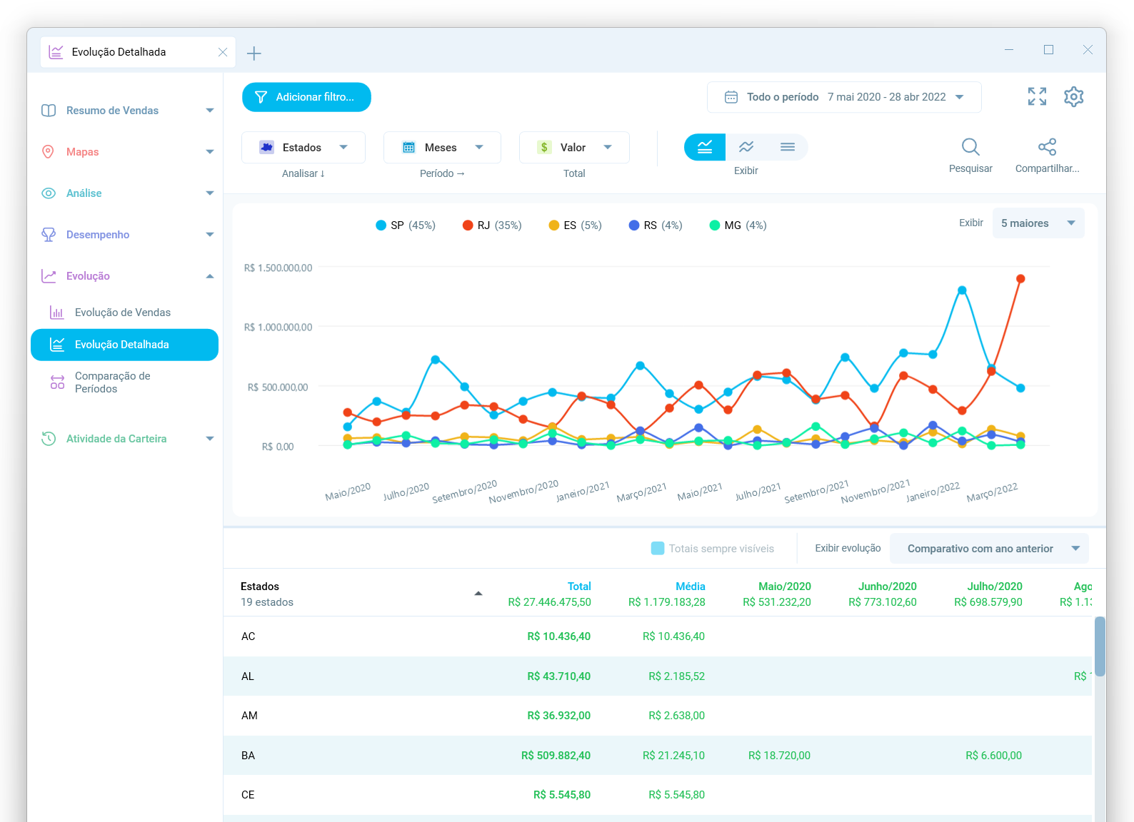Open the Compartilhar share icon
This screenshot has height=822, width=1134.
(1047, 147)
